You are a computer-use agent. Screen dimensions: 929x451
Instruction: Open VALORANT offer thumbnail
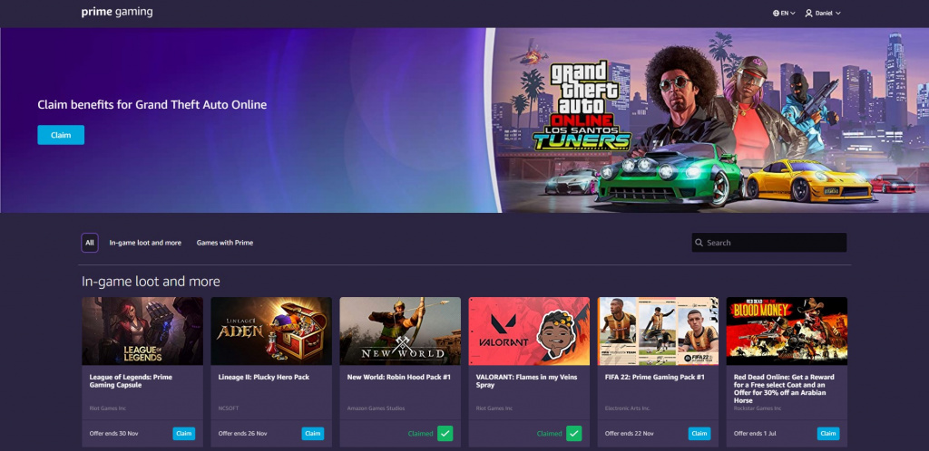(x=529, y=331)
